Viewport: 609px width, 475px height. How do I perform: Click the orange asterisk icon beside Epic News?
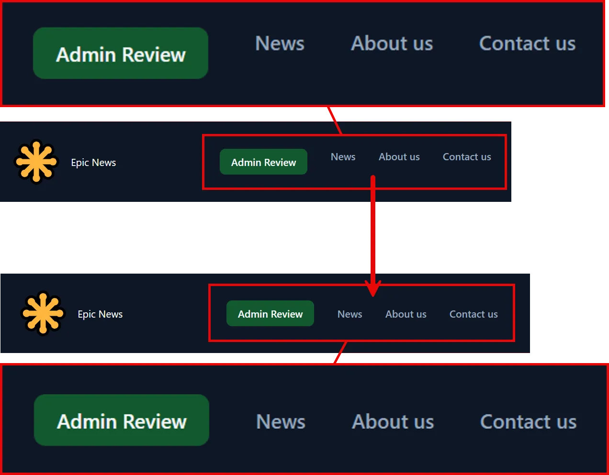36,162
